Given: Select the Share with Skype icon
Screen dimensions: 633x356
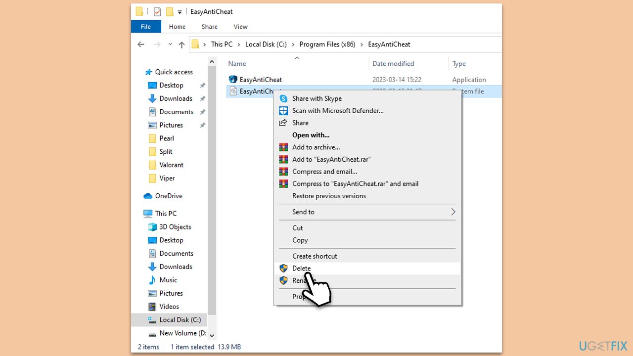Looking at the screenshot, I should coord(283,98).
